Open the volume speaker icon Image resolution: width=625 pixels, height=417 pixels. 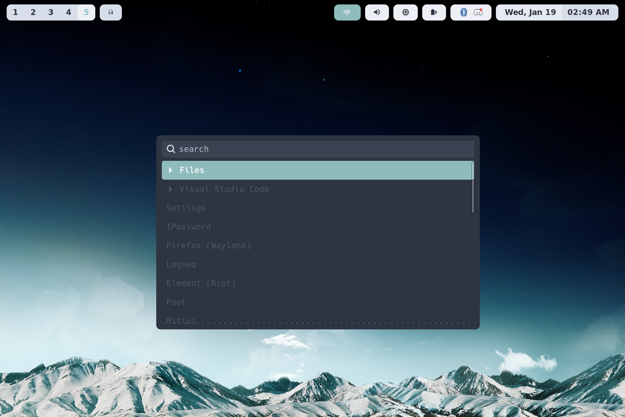point(377,12)
